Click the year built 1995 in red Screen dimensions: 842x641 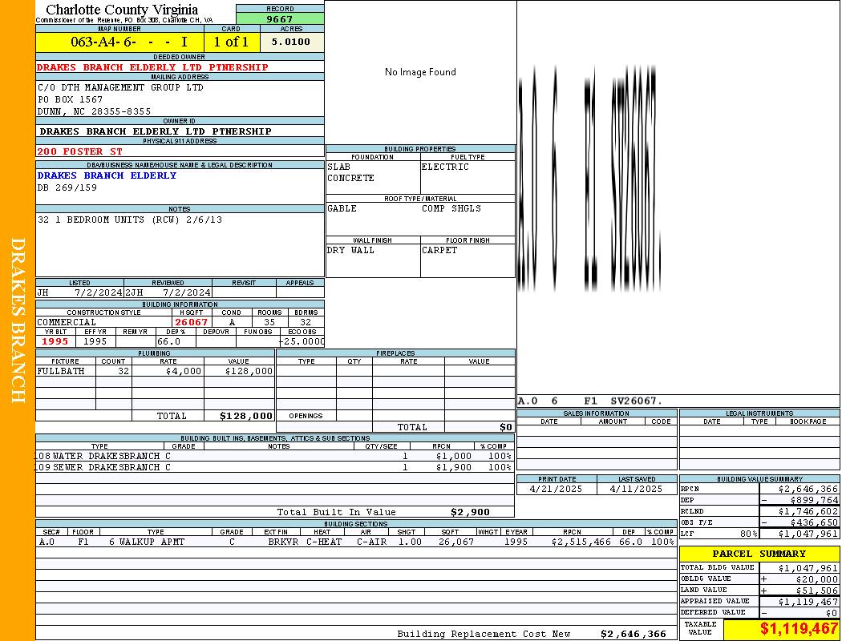(55, 341)
